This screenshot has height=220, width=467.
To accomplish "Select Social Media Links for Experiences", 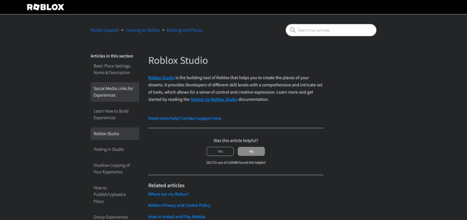I will tap(115, 92).
